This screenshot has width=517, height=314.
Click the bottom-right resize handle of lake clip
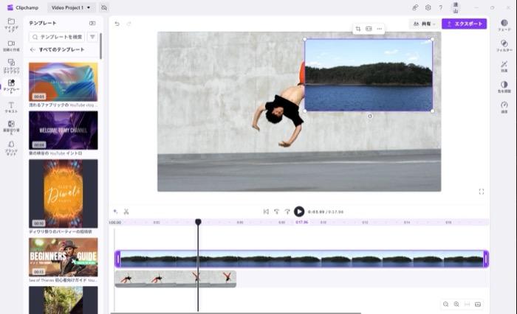point(432,111)
